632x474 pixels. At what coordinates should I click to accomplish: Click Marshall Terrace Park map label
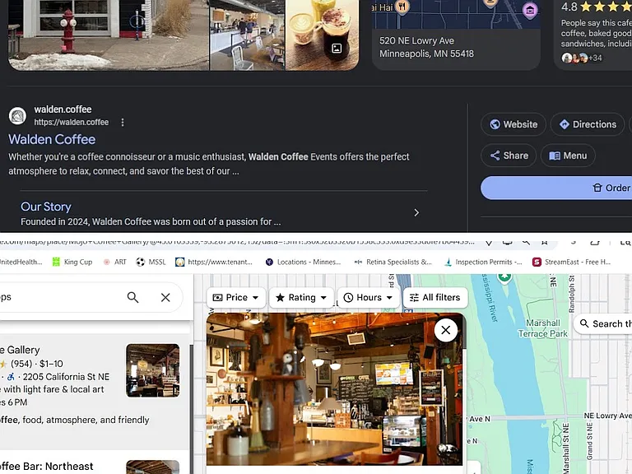point(543,328)
